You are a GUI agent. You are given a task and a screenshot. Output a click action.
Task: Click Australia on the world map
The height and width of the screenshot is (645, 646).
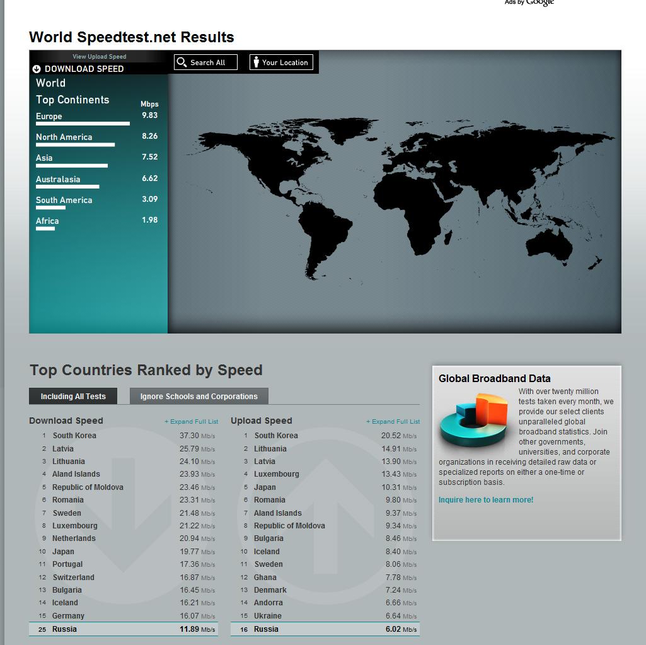[x=548, y=245]
